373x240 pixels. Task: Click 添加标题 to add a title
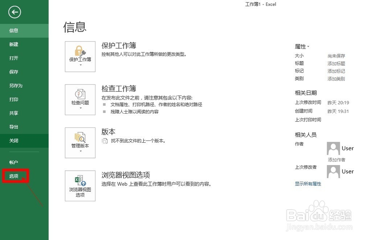(337, 63)
